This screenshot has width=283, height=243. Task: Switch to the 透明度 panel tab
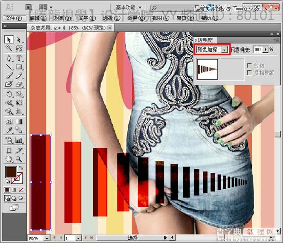click(x=205, y=40)
